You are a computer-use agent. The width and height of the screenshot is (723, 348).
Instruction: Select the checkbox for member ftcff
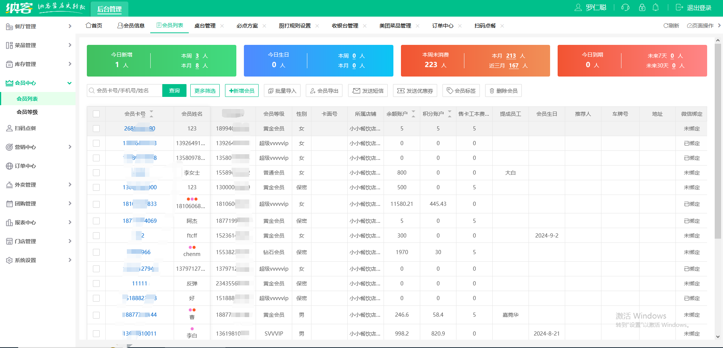(x=96, y=236)
